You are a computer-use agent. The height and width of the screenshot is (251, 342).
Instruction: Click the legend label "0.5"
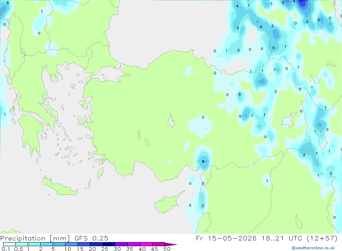point(18,249)
